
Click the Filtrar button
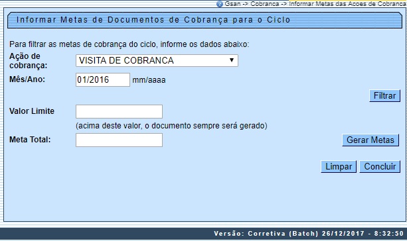click(x=384, y=96)
